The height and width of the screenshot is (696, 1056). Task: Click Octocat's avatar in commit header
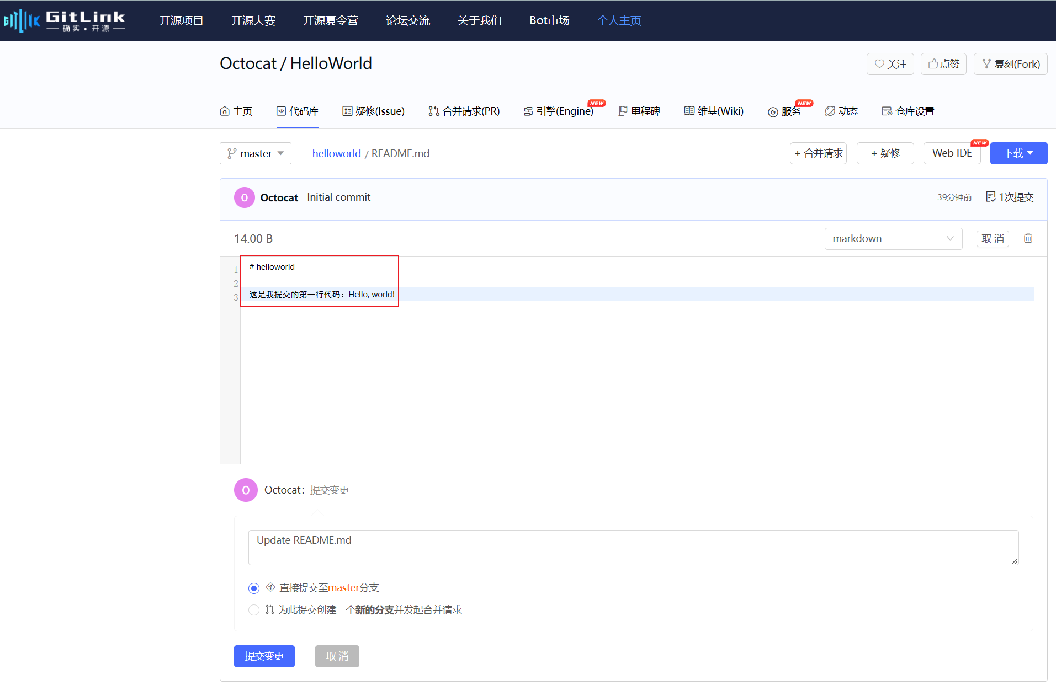pos(244,197)
